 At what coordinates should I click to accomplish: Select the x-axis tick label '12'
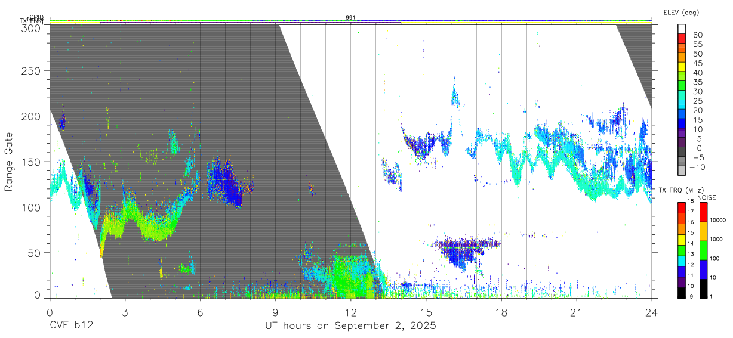pyautogui.click(x=350, y=312)
